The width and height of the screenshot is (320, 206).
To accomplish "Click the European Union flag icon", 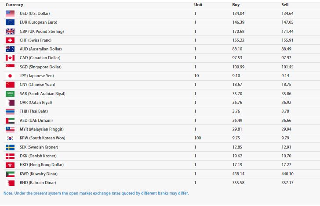I will coord(10,22).
